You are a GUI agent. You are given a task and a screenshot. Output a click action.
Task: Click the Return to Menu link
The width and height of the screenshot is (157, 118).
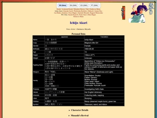[78, 17]
